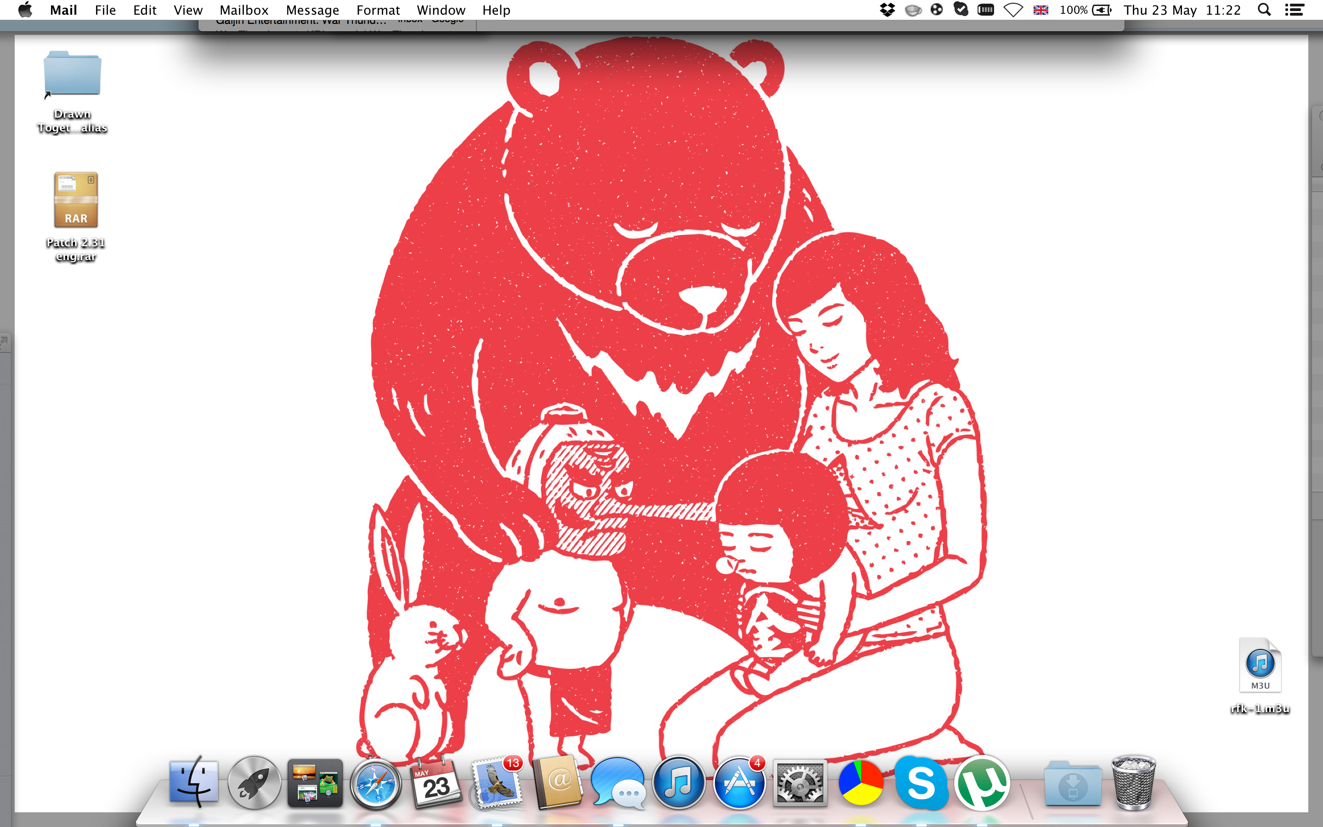Open the Apple menu
This screenshot has height=827, width=1323.
point(25,10)
